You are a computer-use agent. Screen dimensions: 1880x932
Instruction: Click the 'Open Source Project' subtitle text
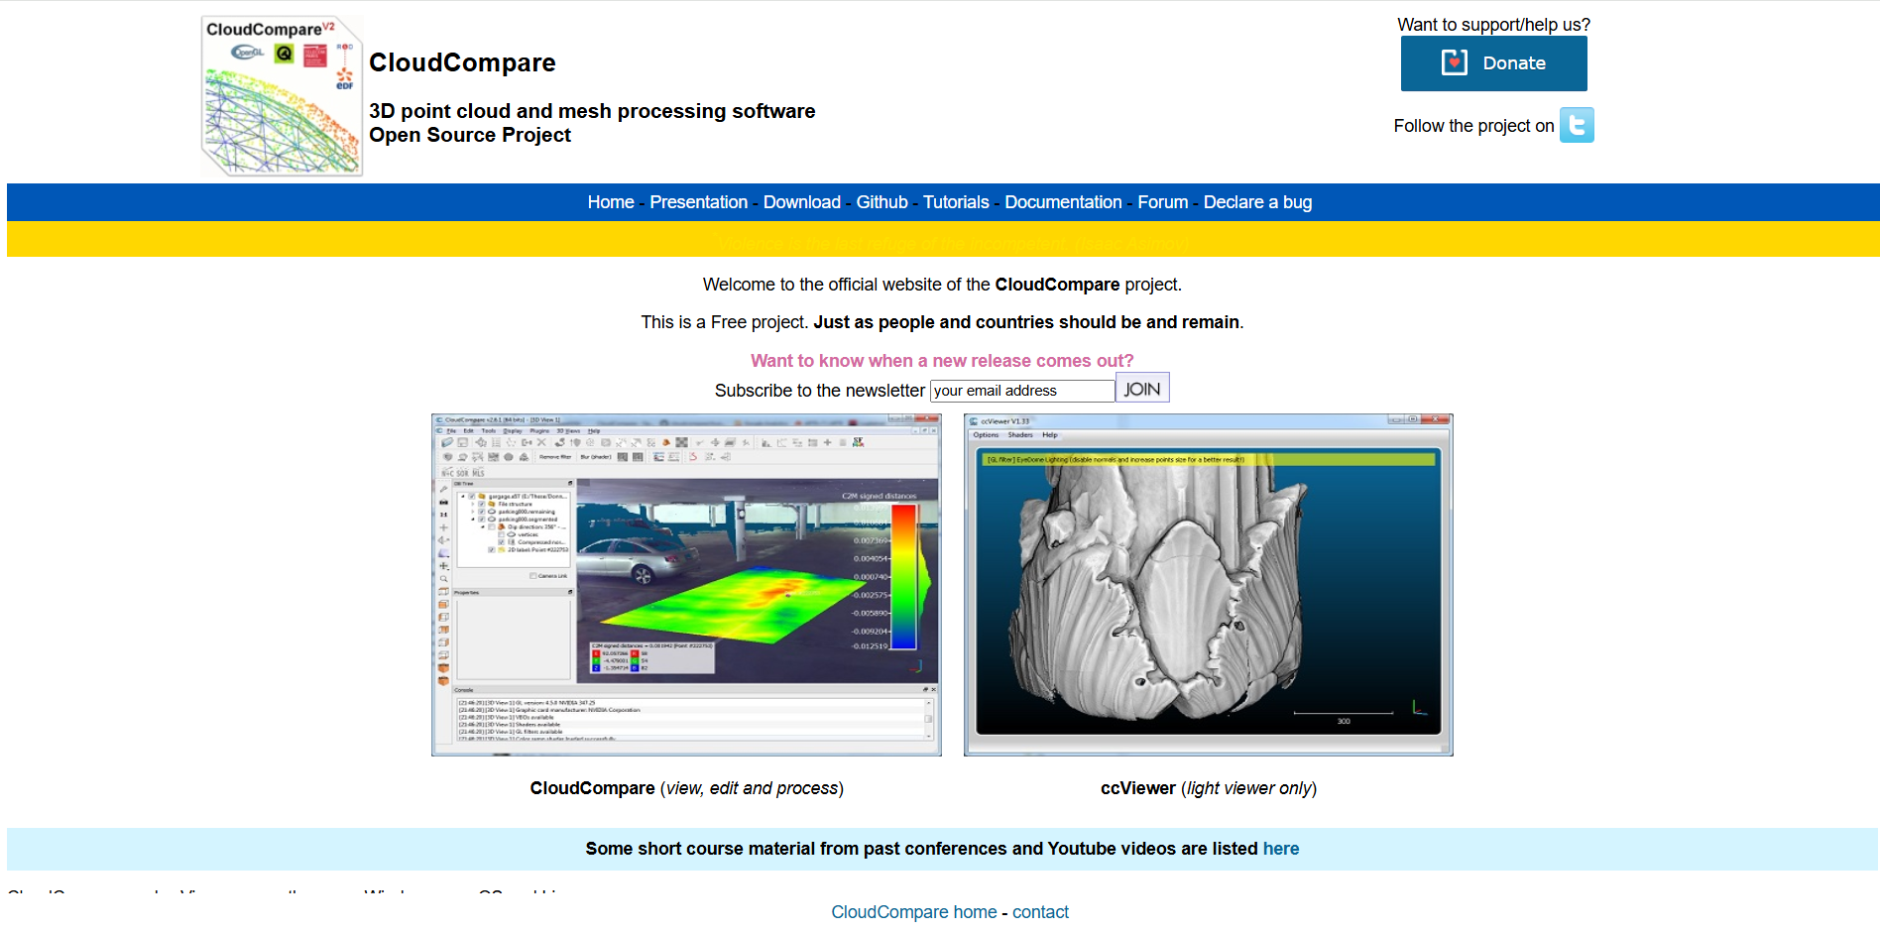[470, 135]
